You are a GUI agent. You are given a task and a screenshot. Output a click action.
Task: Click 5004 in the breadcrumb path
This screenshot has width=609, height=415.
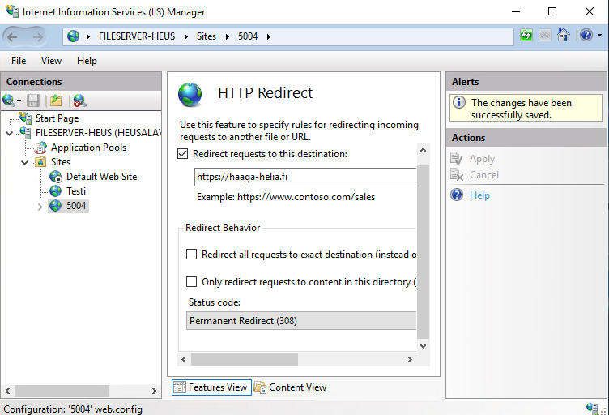tap(248, 36)
